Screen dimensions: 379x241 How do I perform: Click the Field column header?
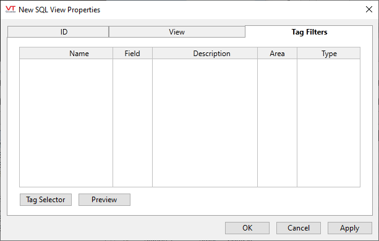132,53
